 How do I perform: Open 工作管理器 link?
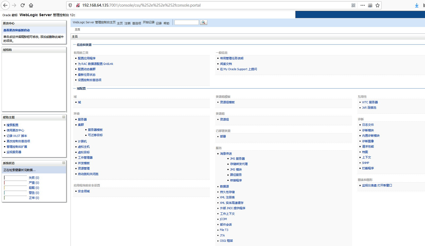pyautogui.click(x=85, y=158)
